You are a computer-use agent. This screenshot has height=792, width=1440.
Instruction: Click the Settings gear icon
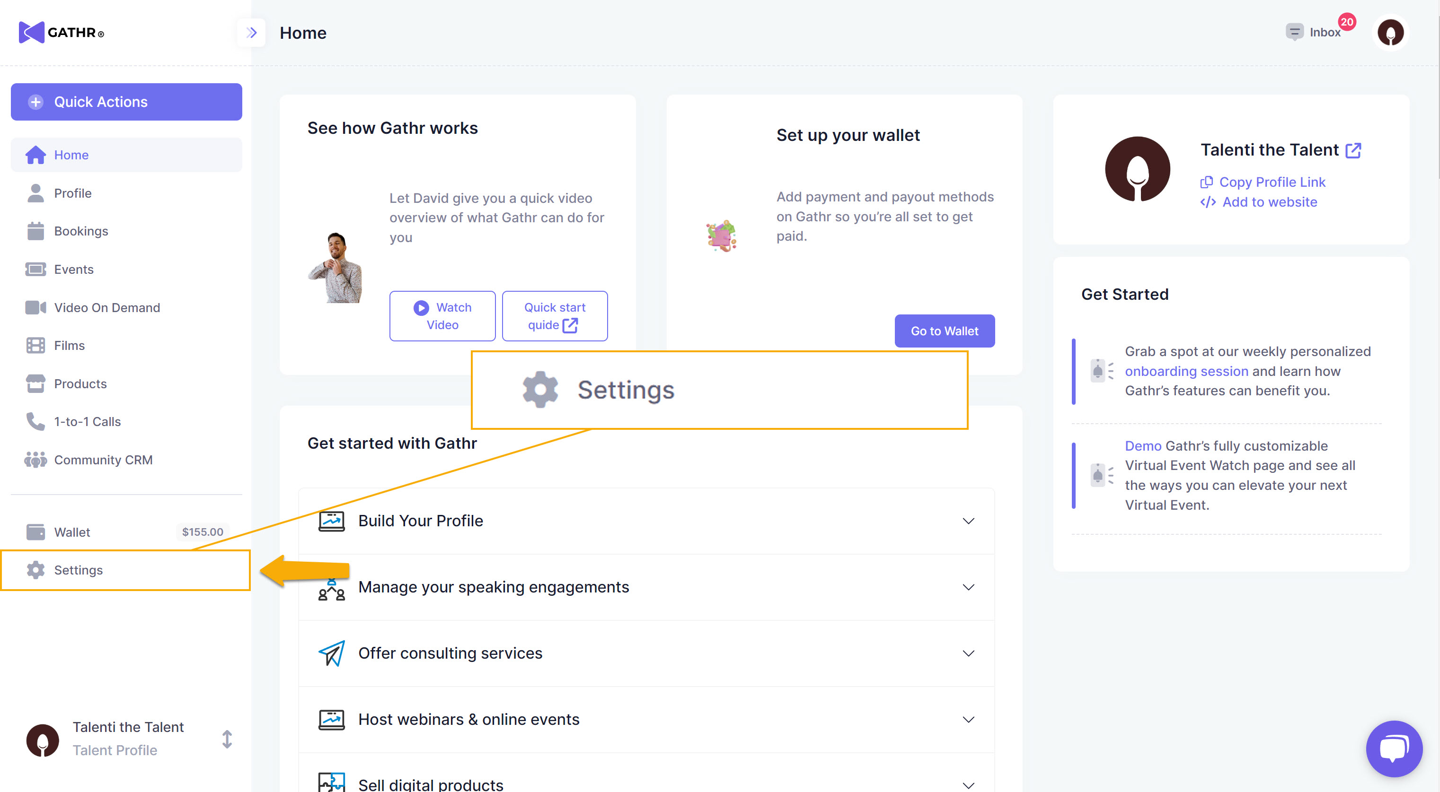click(36, 570)
